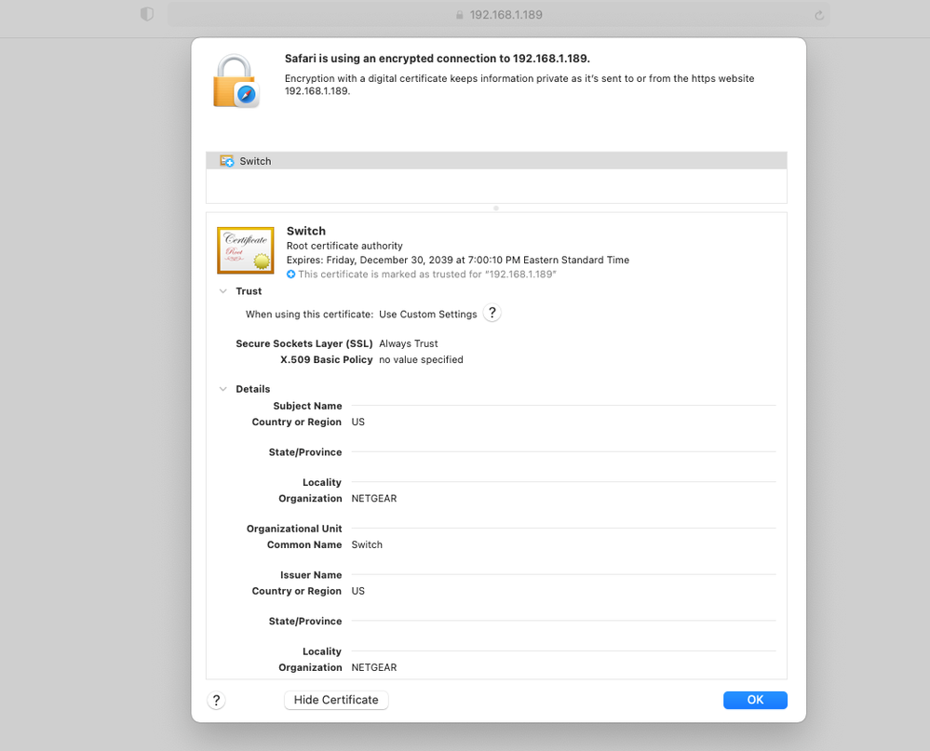Viewport: 930px width, 751px height.
Task: Collapse the Trust section chevron
Action: tap(223, 291)
